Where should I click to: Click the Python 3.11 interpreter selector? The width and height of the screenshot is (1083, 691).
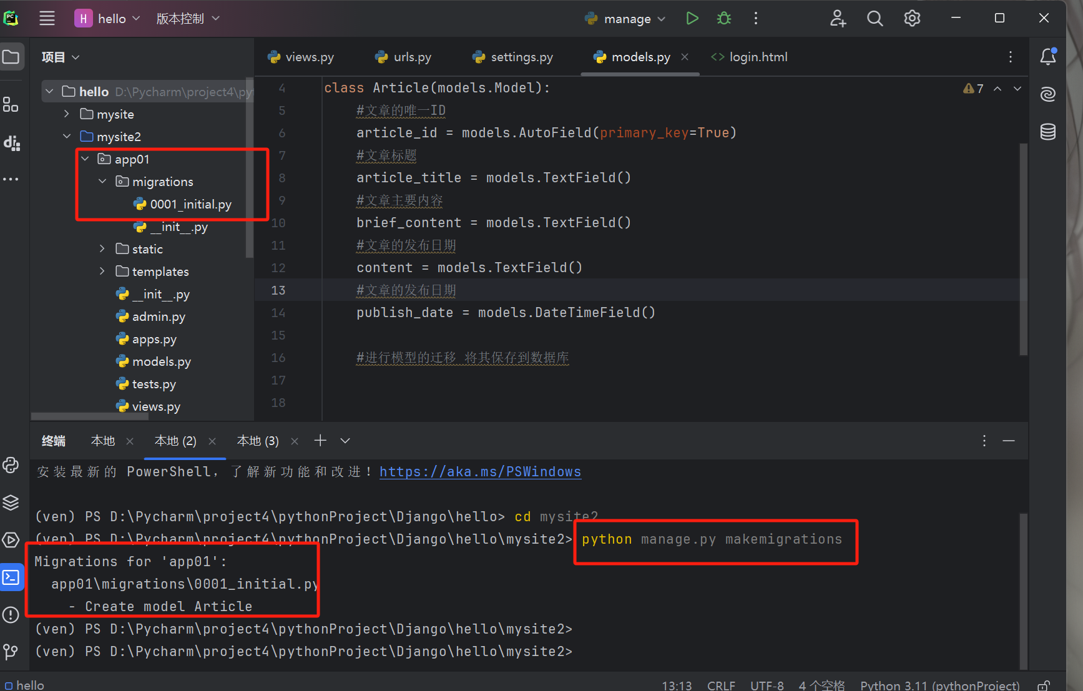(x=940, y=685)
